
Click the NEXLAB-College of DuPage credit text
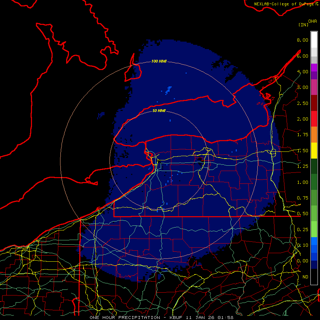286,4
